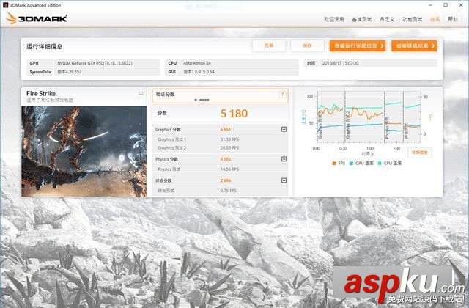Click the 验证分数 validation box
Screen dimensions: 469x308
tap(220, 96)
